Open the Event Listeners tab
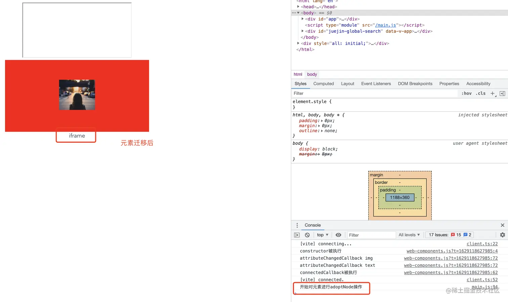The image size is (508, 302). coord(376,84)
